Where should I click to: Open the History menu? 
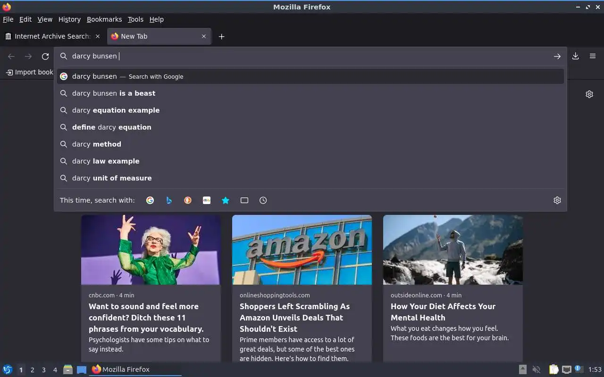click(69, 19)
